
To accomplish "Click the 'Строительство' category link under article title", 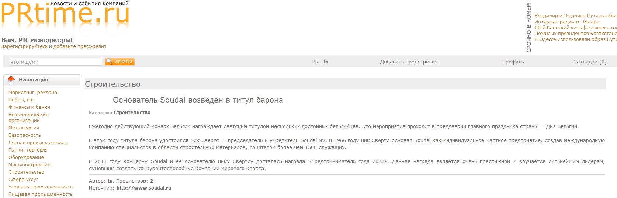I will point(132,112).
